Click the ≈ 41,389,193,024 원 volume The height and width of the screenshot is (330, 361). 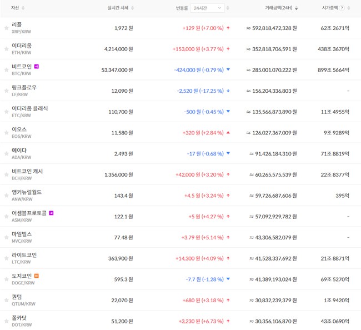[x=273, y=279]
